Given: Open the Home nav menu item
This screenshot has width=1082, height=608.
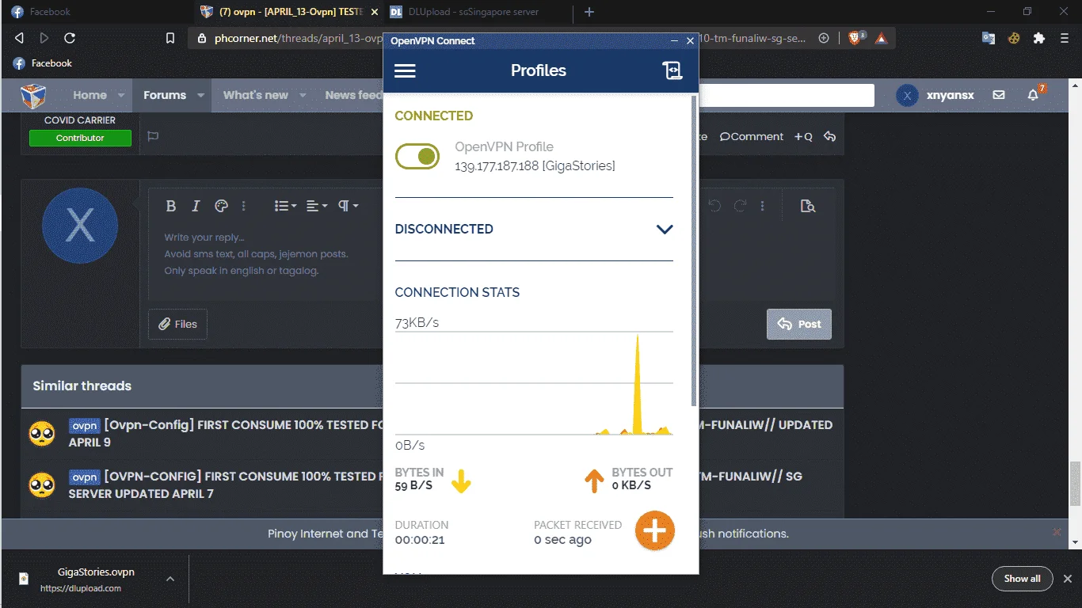Looking at the screenshot, I should pos(90,95).
